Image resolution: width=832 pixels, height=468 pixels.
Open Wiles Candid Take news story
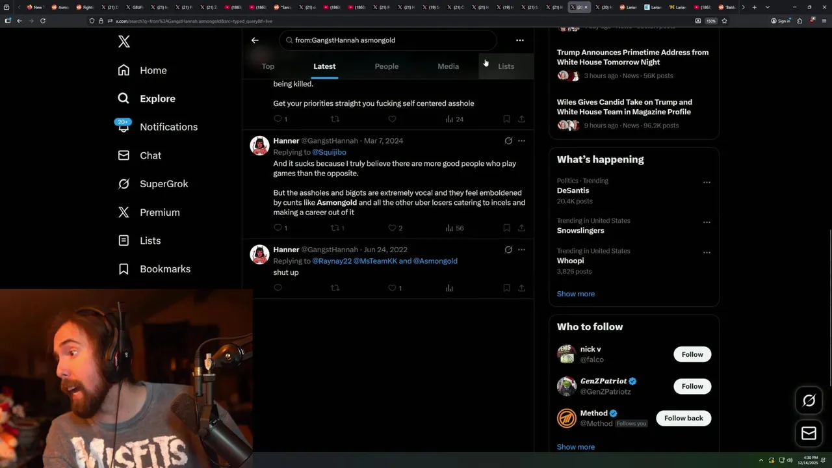click(634, 114)
